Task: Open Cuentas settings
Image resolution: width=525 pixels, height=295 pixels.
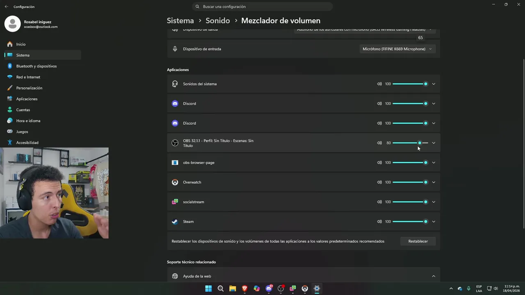Action: [x=43, y=110]
